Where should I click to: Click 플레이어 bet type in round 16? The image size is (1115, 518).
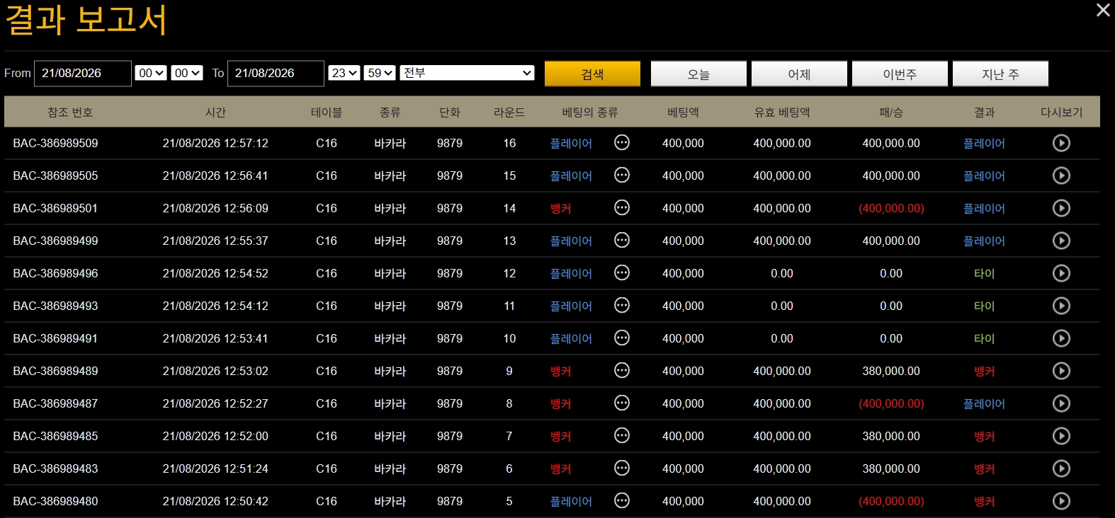tap(571, 143)
